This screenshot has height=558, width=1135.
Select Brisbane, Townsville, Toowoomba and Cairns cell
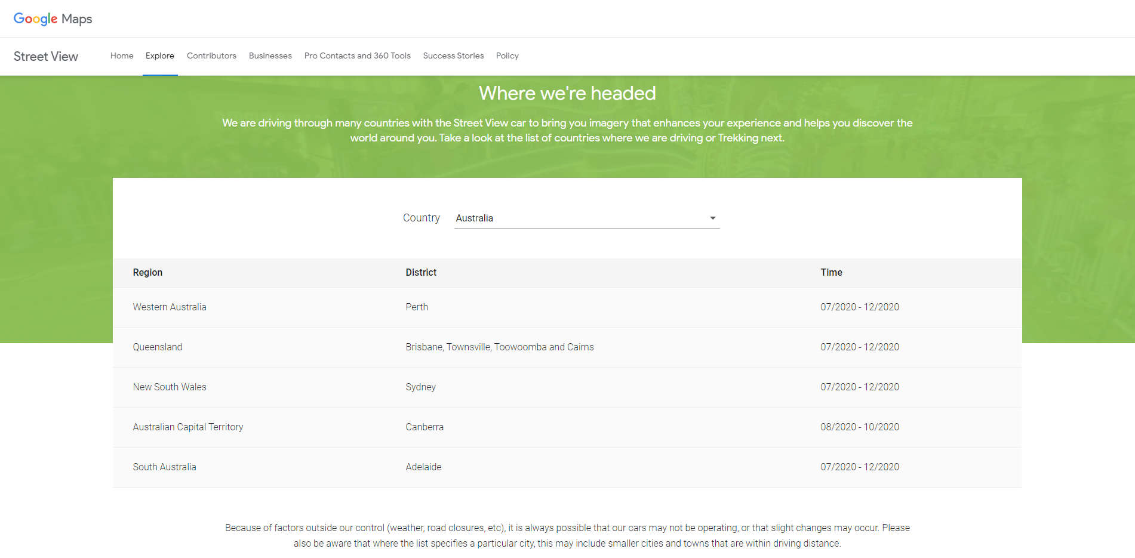point(500,347)
